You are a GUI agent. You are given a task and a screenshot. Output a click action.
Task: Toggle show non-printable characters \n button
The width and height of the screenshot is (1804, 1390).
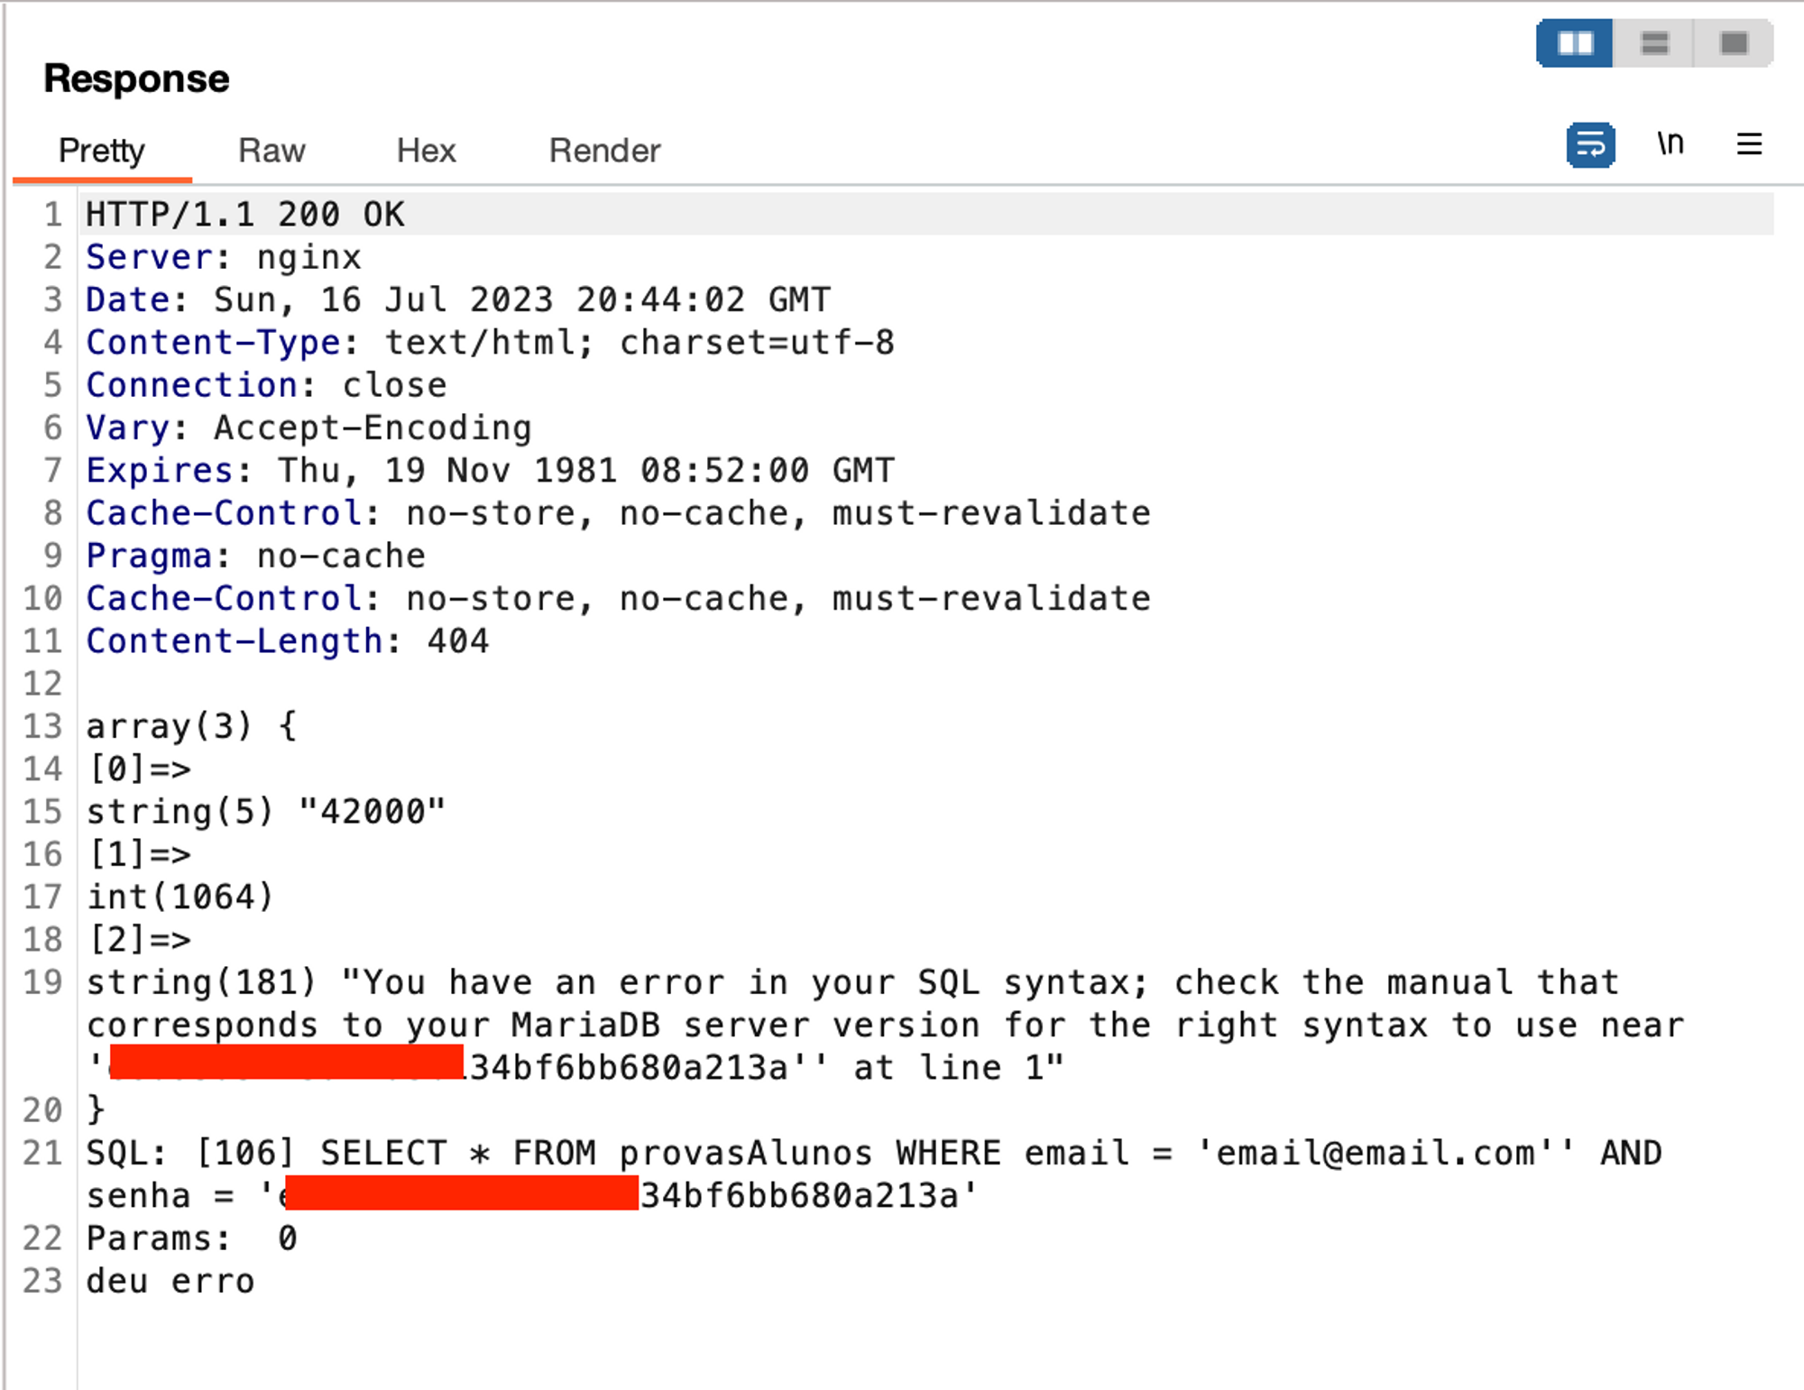pos(1670,143)
